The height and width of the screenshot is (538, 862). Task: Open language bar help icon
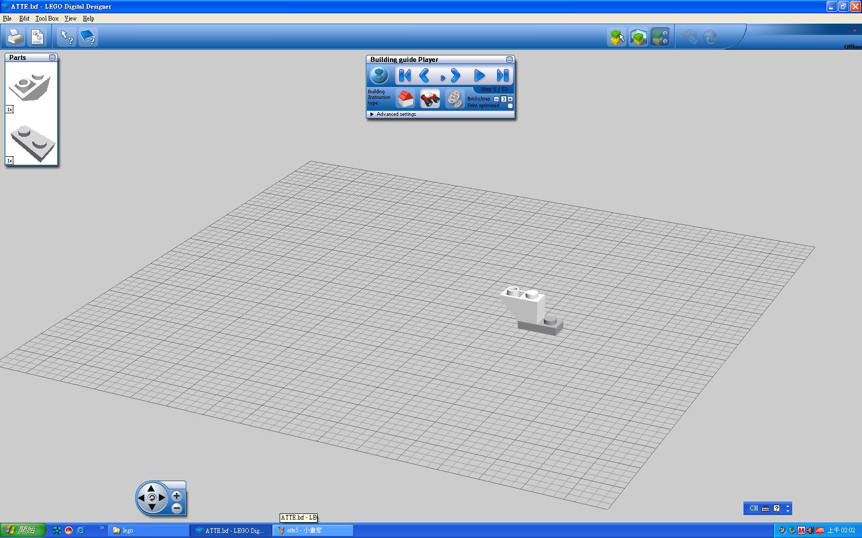point(776,508)
